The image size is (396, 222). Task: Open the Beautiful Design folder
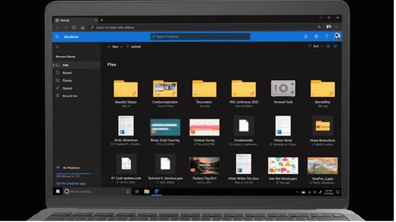[x=126, y=89]
